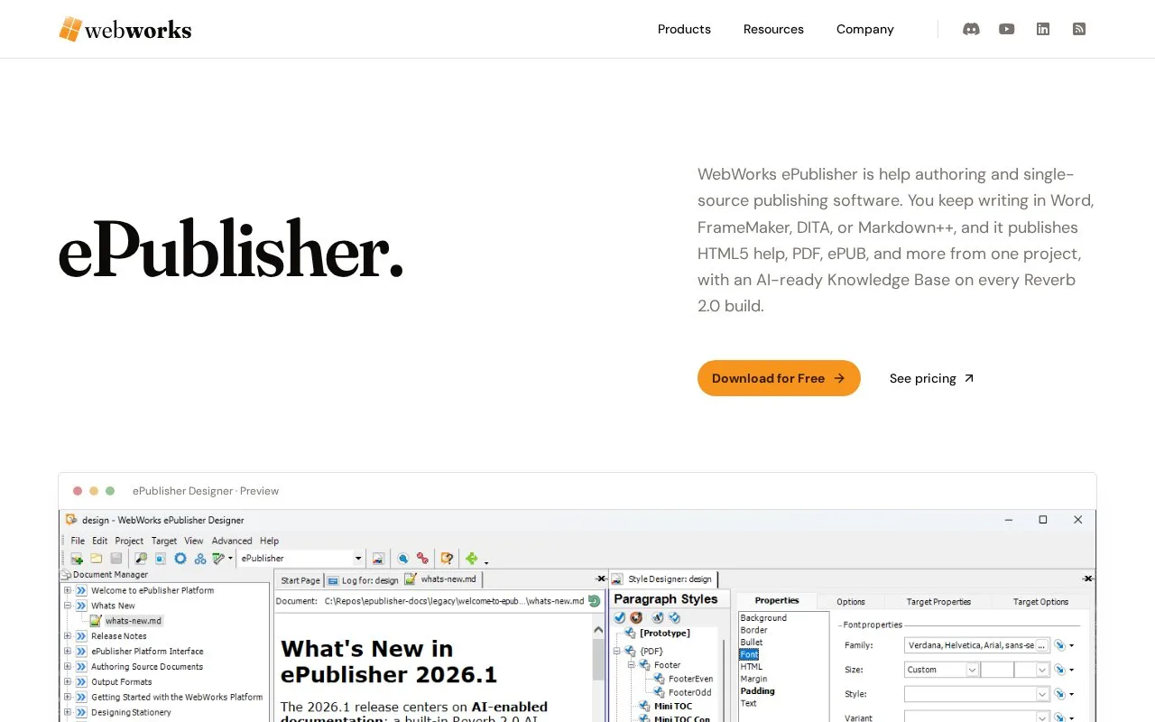Viewport: 1155px width, 722px height.
Task: Select whats-new.md in Document Manager
Action: 133,621
